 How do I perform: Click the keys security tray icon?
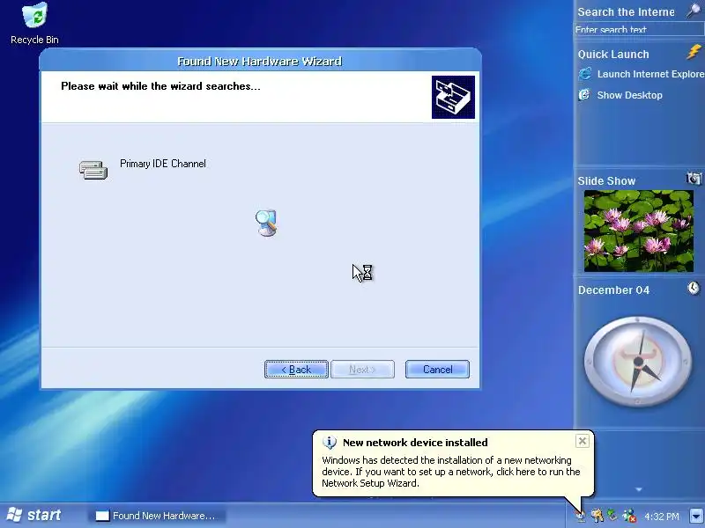coord(597,516)
